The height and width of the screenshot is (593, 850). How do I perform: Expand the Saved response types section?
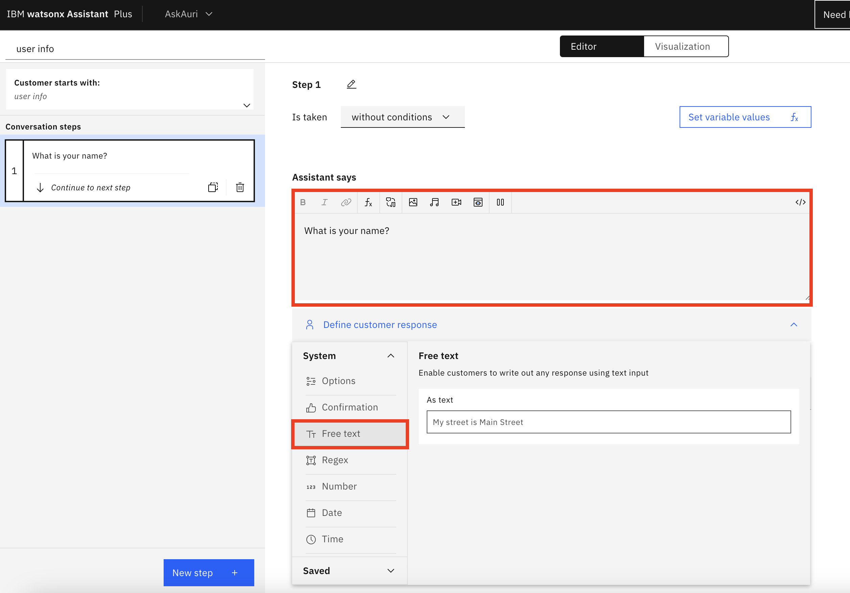[350, 570]
